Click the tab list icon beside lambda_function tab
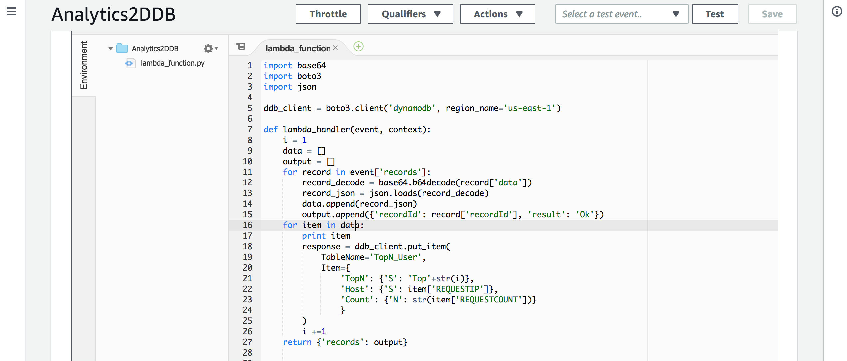The width and height of the screenshot is (847, 361). [240, 46]
